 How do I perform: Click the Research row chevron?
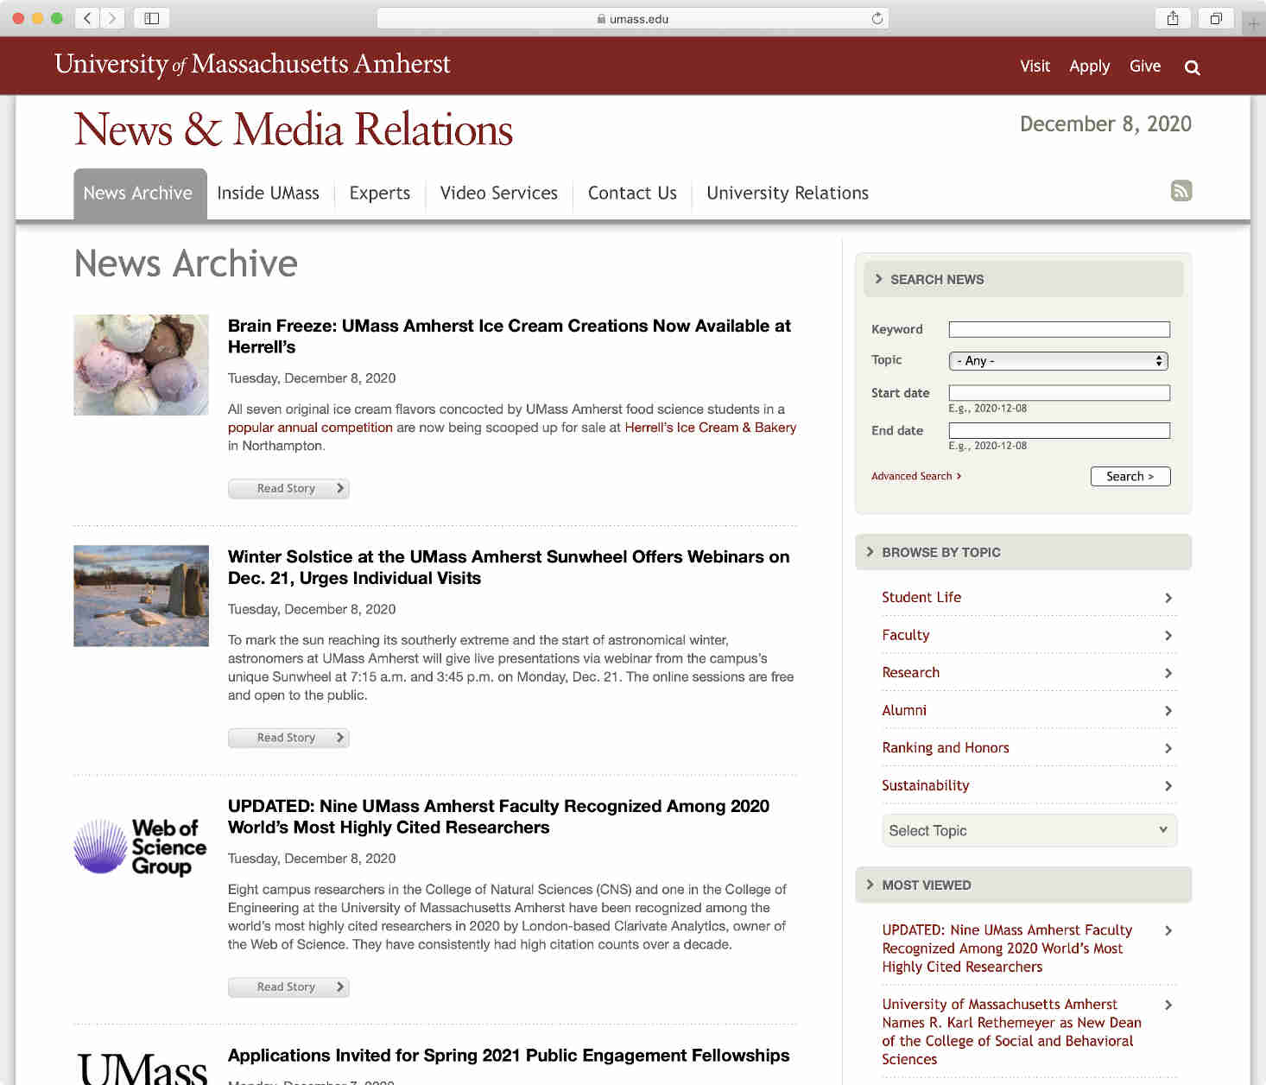[1168, 673]
